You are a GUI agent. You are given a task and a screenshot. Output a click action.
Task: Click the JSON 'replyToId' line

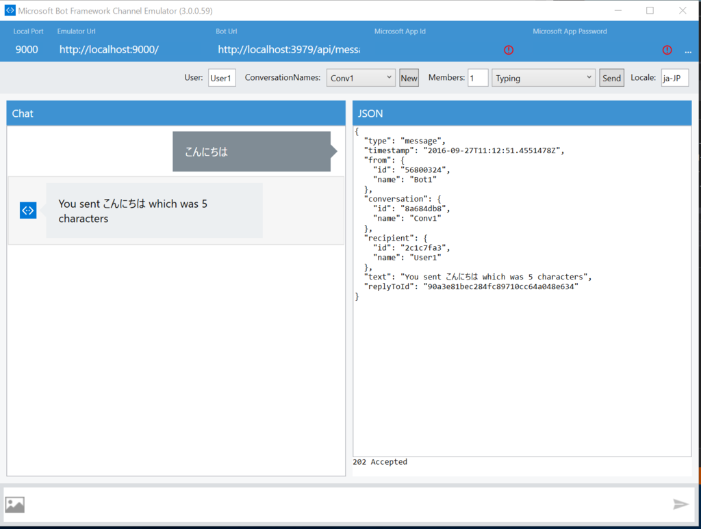(471, 286)
